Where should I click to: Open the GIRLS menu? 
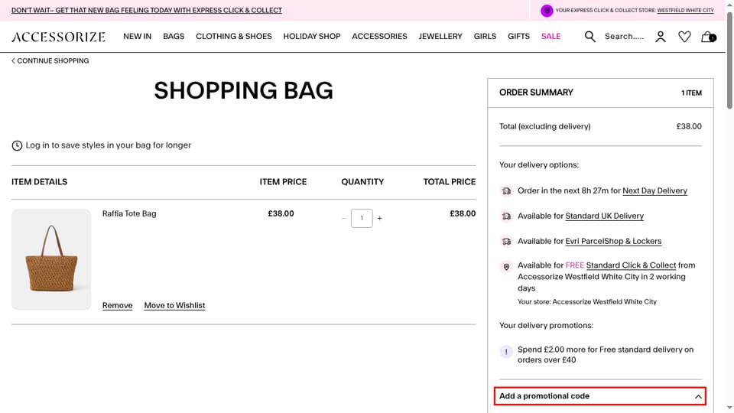point(485,37)
